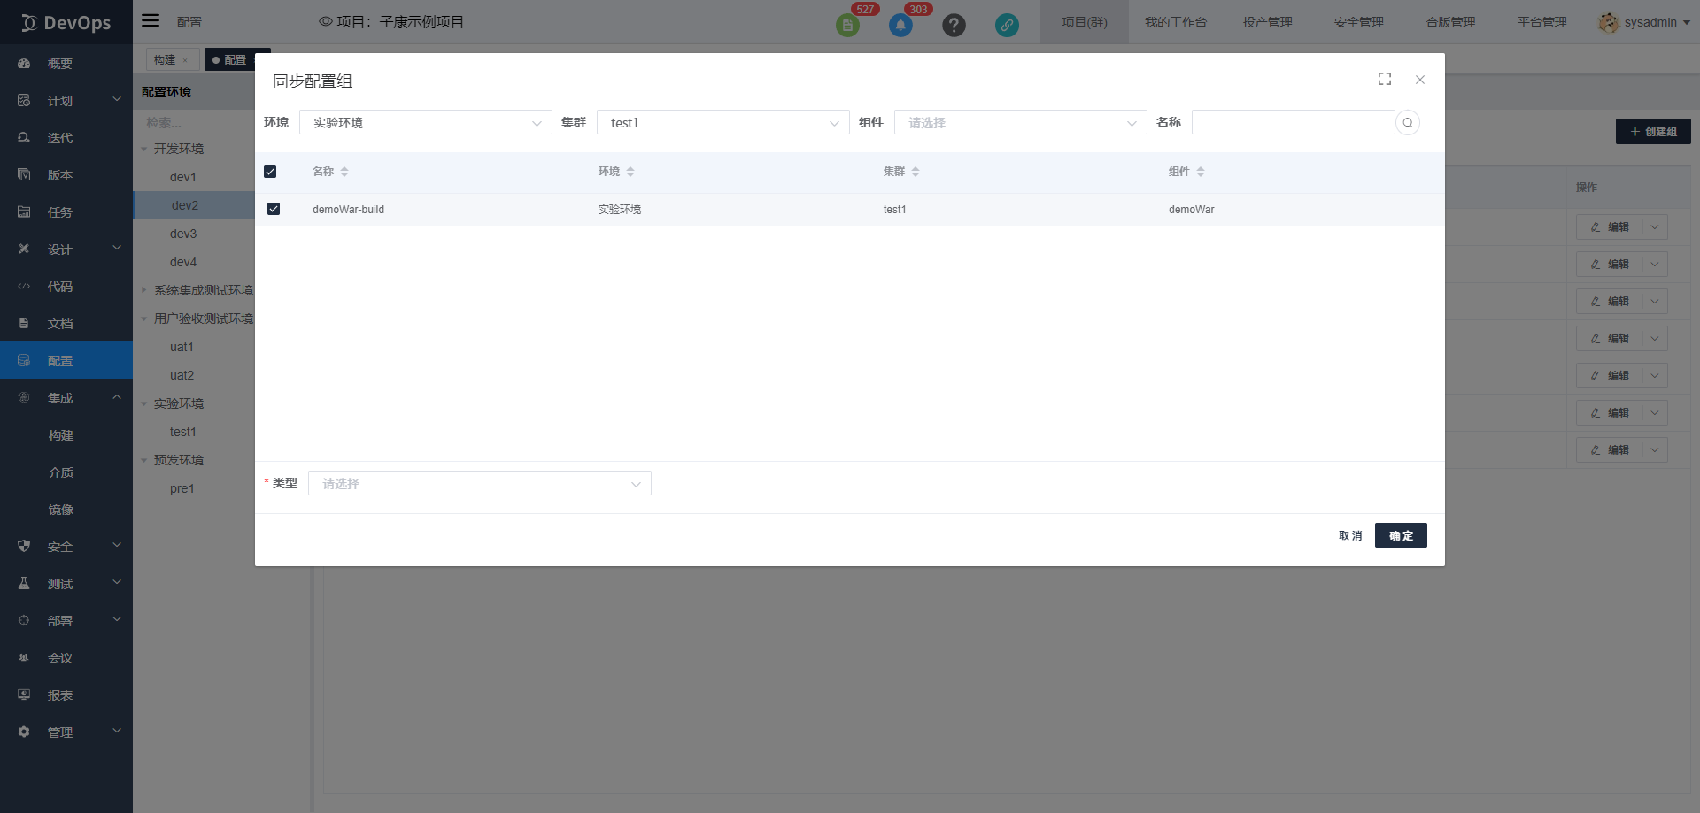
Task: Open the green document notification icon
Action: coord(847,25)
